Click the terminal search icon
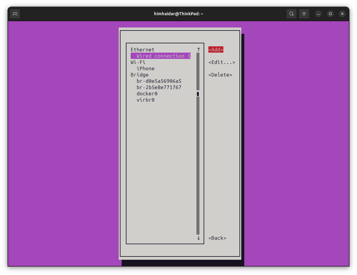The width and height of the screenshot is (357, 275). pyautogui.click(x=291, y=13)
